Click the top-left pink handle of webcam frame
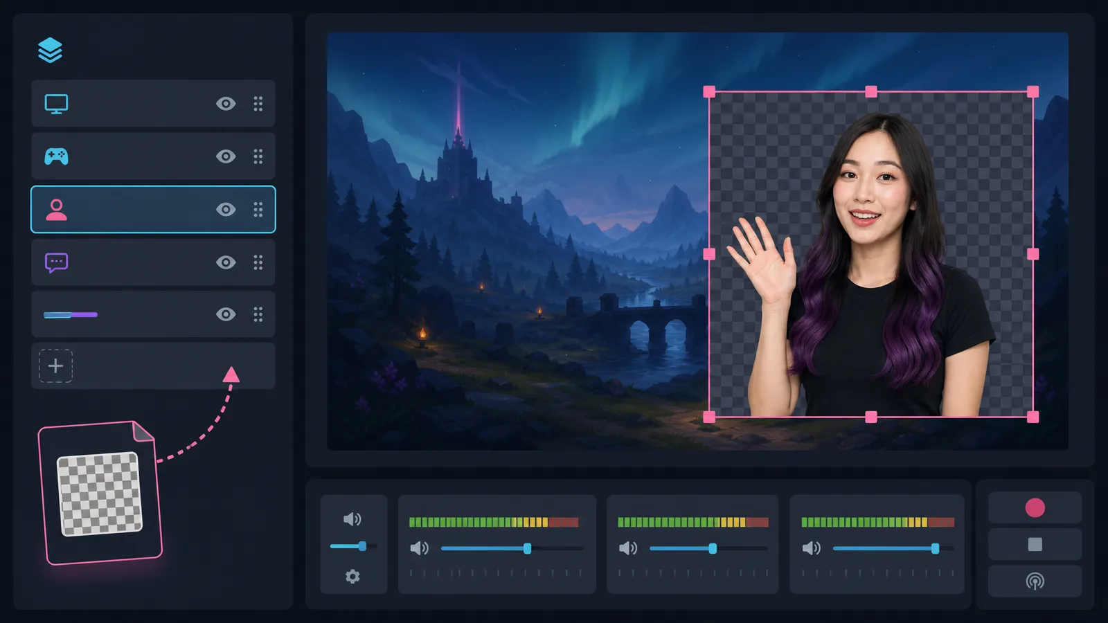This screenshot has height=623, width=1108. point(709,91)
